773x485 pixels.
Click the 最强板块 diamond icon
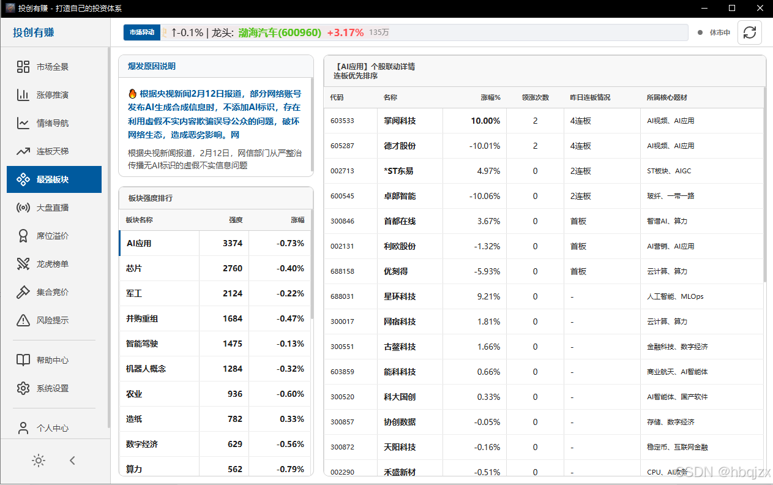(23, 179)
